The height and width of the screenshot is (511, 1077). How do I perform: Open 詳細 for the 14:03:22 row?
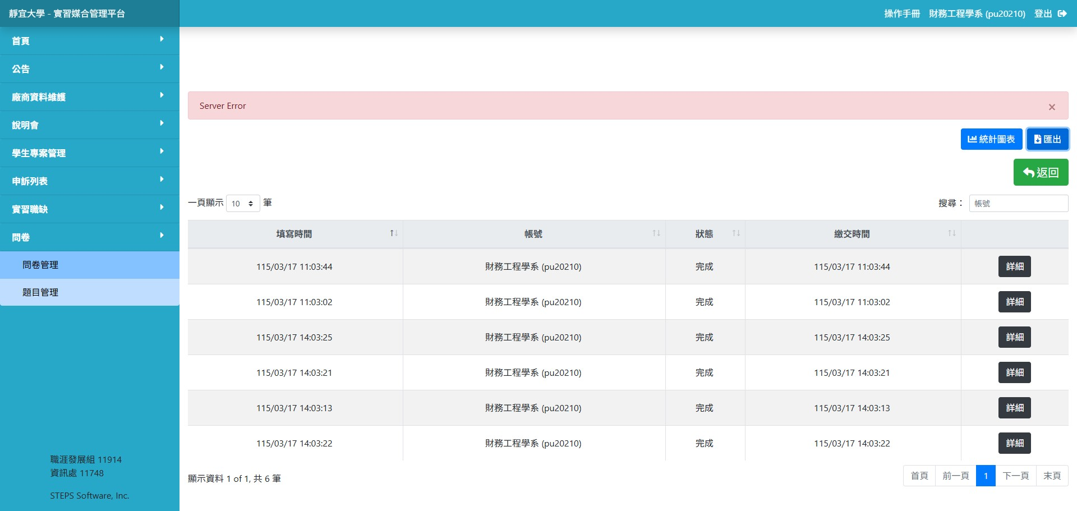tap(1015, 443)
